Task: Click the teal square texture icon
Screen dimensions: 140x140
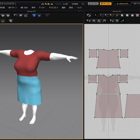Action: tap(117, 21)
